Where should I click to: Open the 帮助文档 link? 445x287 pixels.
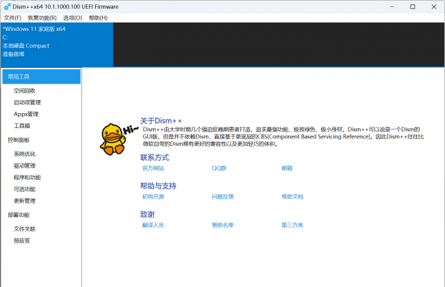pos(292,197)
